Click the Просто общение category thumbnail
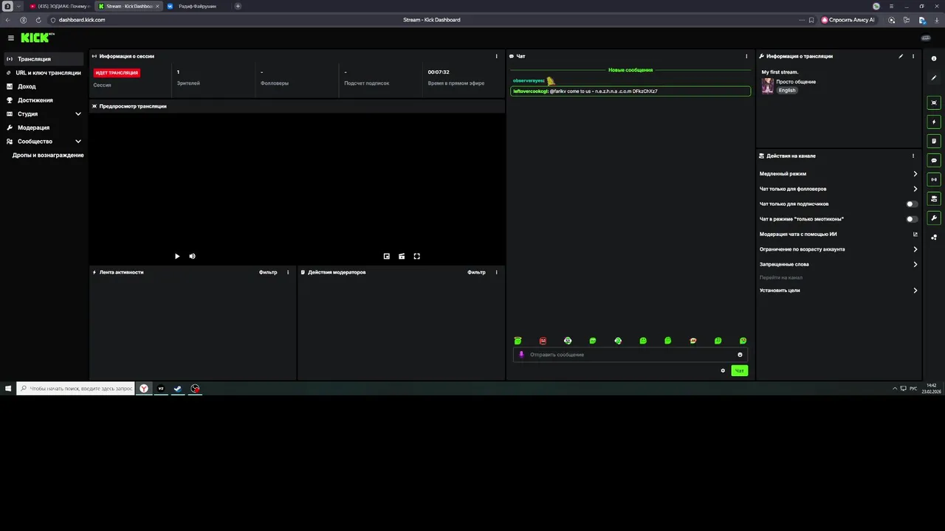Image resolution: width=945 pixels, height=531 pixels. (x=768, y=86)
